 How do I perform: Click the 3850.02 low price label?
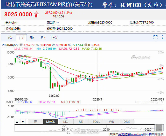[x=54, y=96]
